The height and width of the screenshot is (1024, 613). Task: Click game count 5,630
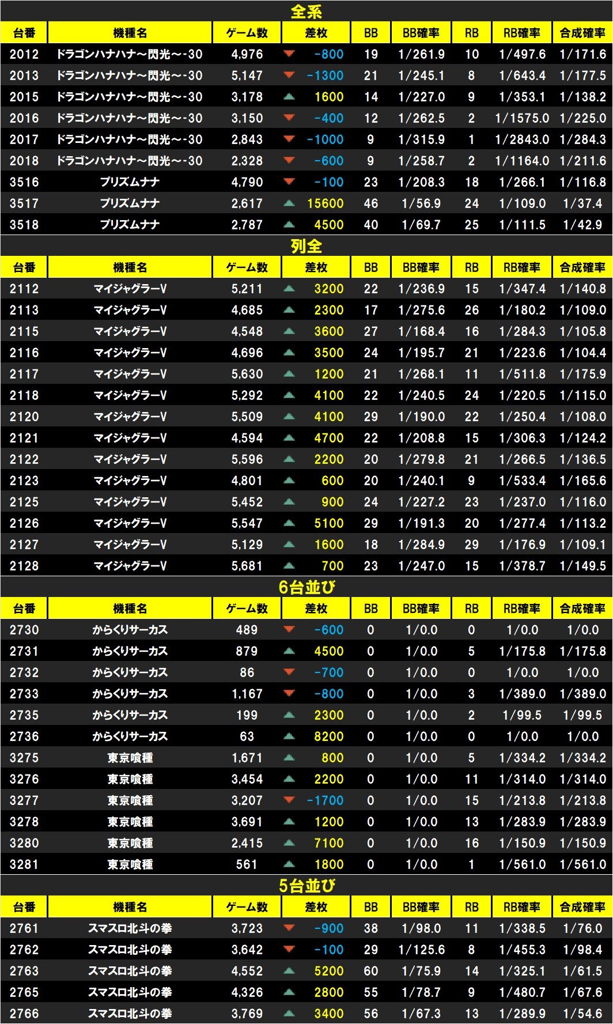[x=247, y=374]
